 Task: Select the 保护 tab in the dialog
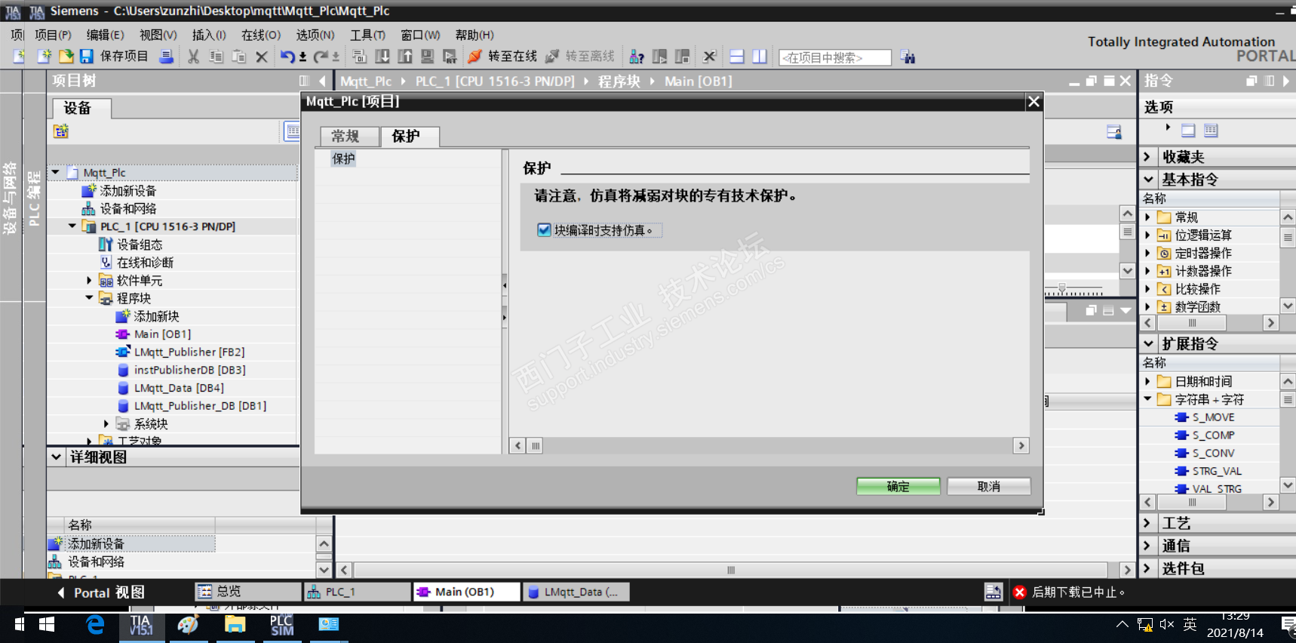point(410,136)
